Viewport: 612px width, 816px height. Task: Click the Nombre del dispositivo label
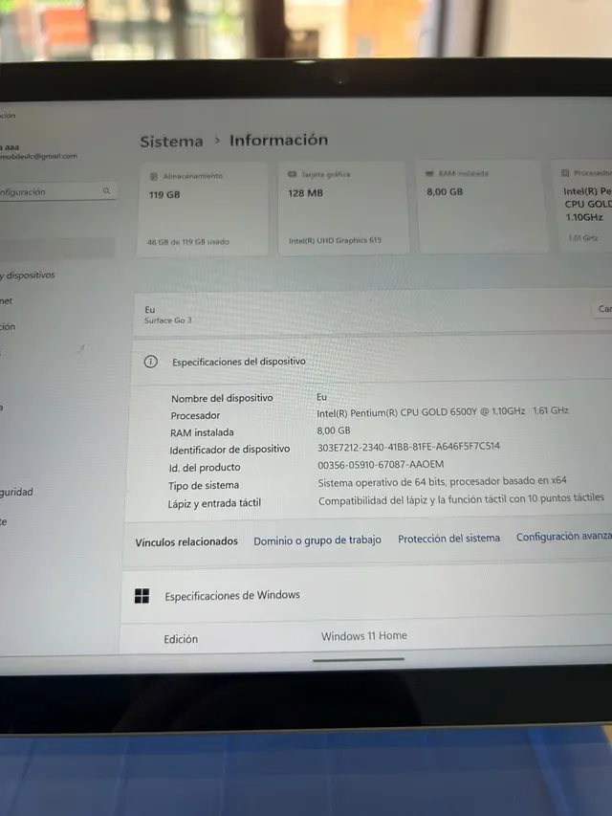click(x=222, y=398)
